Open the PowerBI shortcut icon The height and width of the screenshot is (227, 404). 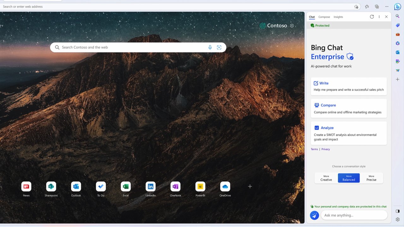click(200, 187)
